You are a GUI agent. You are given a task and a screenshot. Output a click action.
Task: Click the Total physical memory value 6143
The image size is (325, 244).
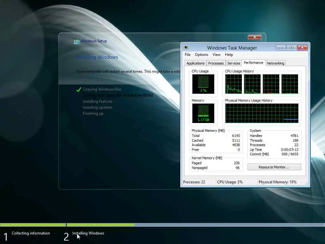pyautogui.click(x=236, y=136)
